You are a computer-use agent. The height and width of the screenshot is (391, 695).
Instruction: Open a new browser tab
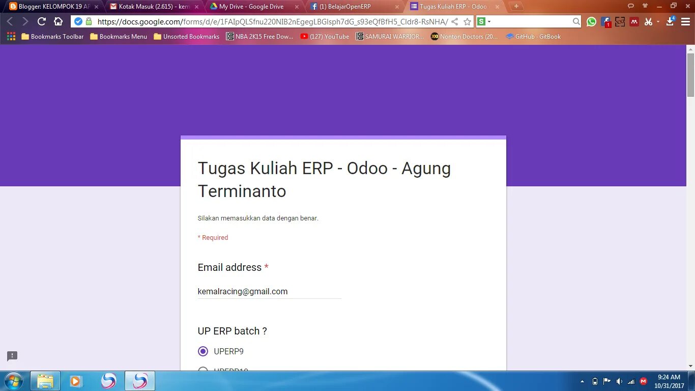[x=516, y=6]
